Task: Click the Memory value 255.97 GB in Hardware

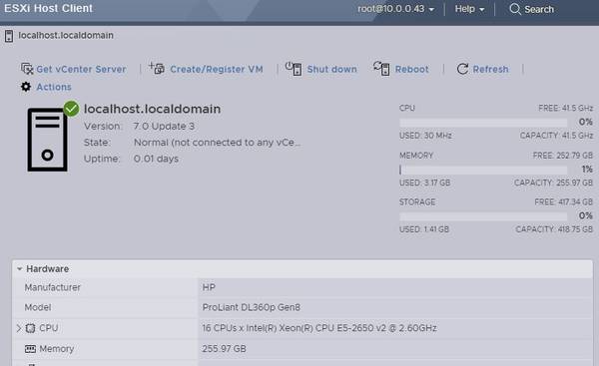Action: coord(225,349)
